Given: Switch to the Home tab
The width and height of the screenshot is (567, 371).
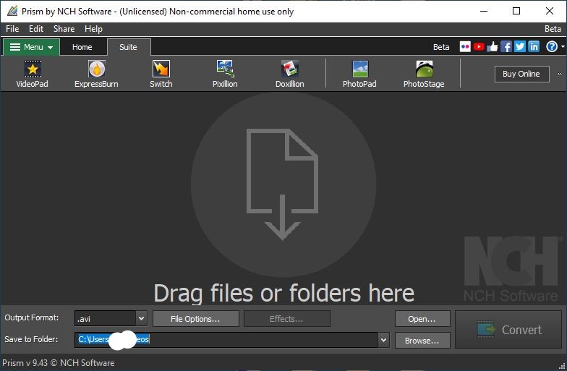Looking at the screenshot, I should click(x=82, y=48).
